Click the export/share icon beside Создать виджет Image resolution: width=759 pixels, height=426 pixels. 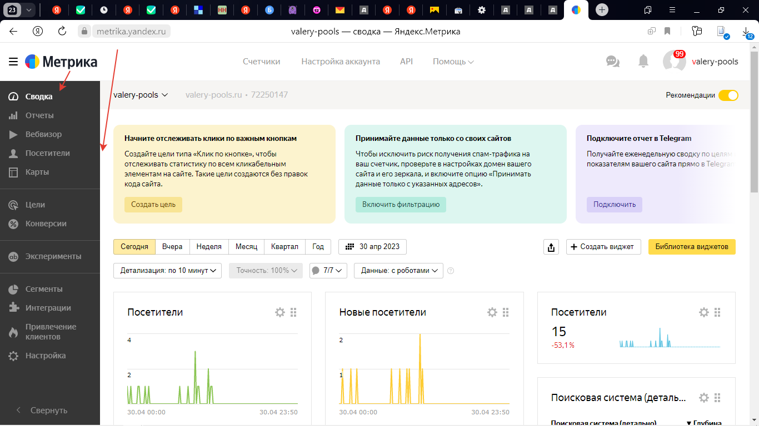[551, 247]
